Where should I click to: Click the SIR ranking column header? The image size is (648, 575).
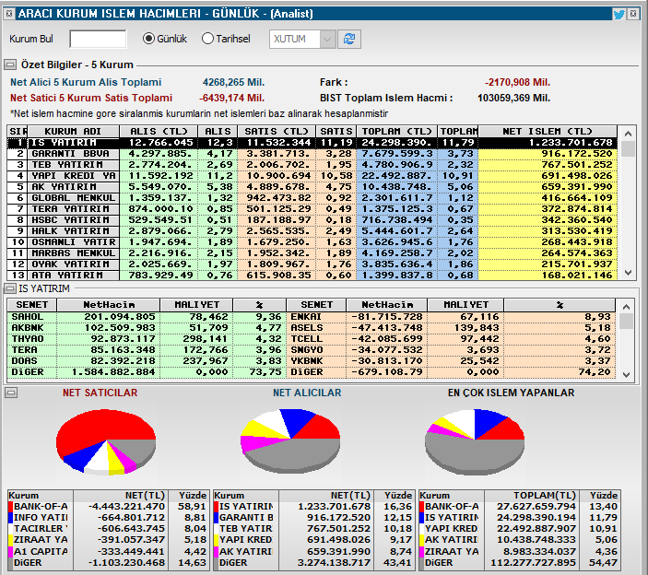pos(18,132)
